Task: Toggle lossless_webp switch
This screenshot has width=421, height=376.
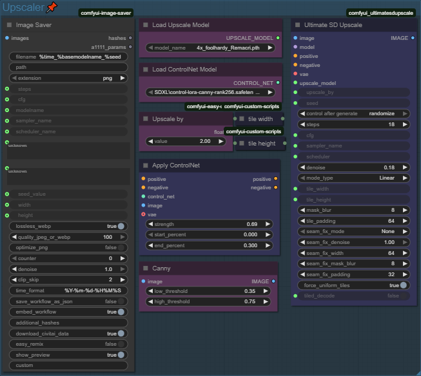Action: 121,226
